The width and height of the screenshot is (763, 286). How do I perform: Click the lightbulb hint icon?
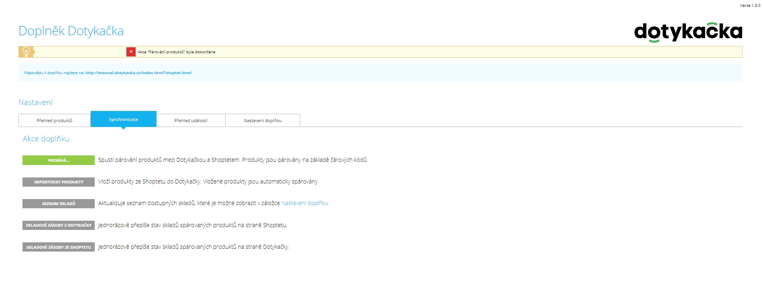click(x=26, y=52)
